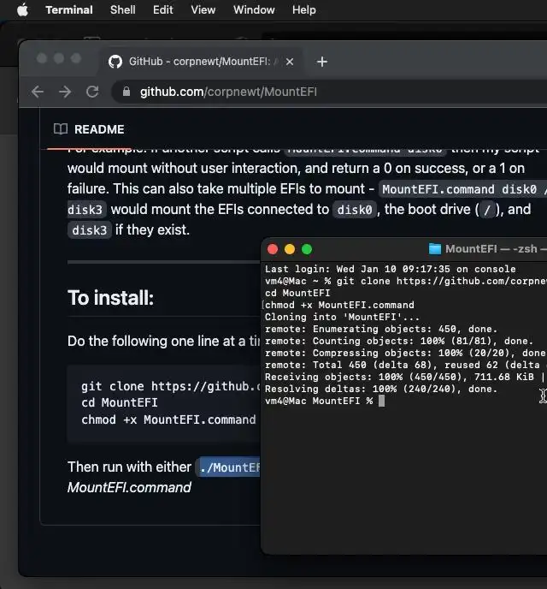The width and height of the screenshot is (547, 589).
Task: Click the 'cd MountEFI' line in README code block
Action: tap(119, 402)
